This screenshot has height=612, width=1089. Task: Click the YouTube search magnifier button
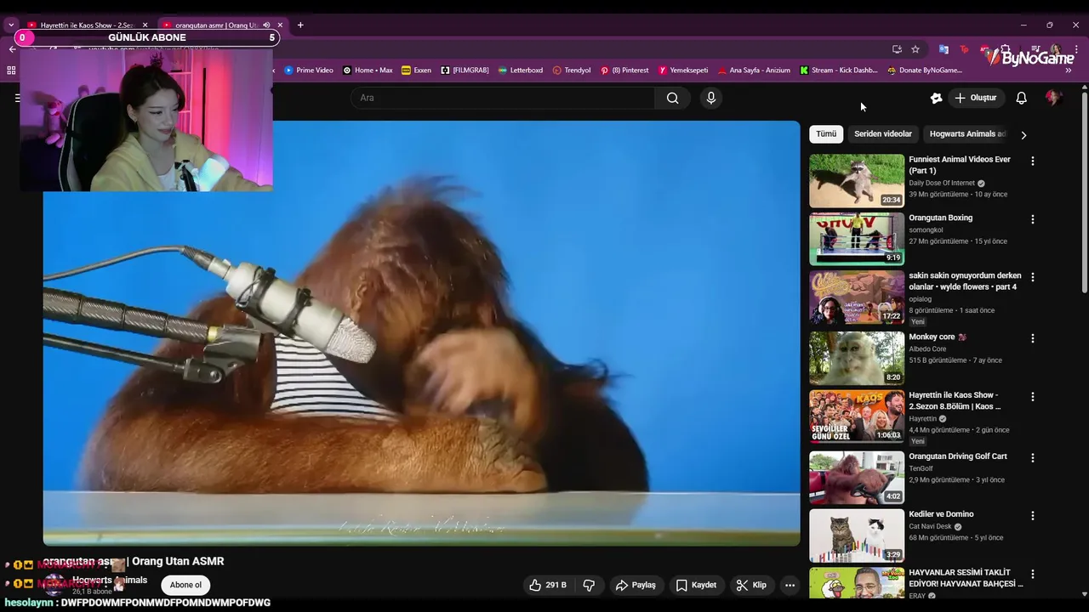(672, 98)
